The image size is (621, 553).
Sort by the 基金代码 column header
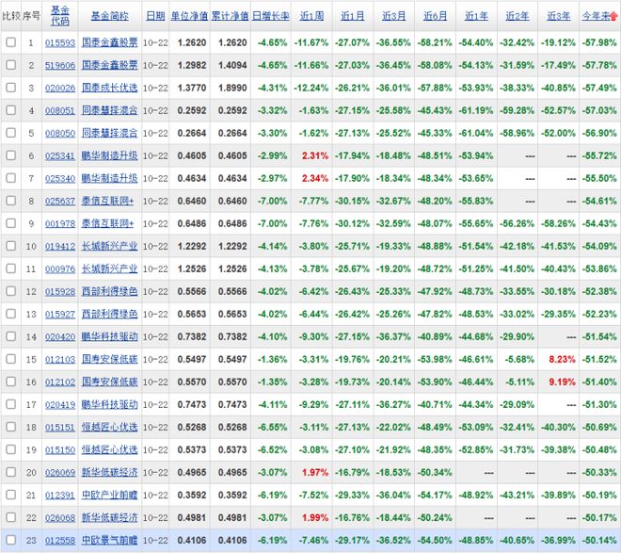(x=60, y=16)
